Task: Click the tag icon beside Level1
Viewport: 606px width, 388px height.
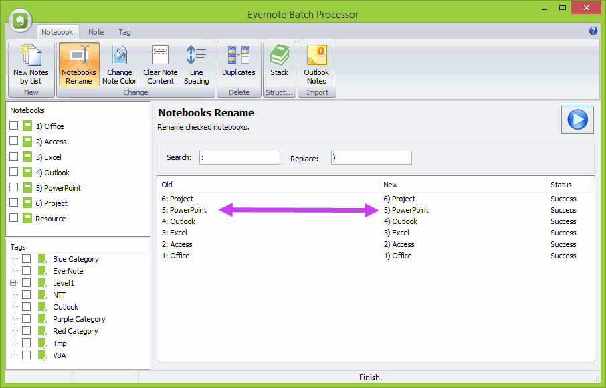Action: [x=42, y=283]
